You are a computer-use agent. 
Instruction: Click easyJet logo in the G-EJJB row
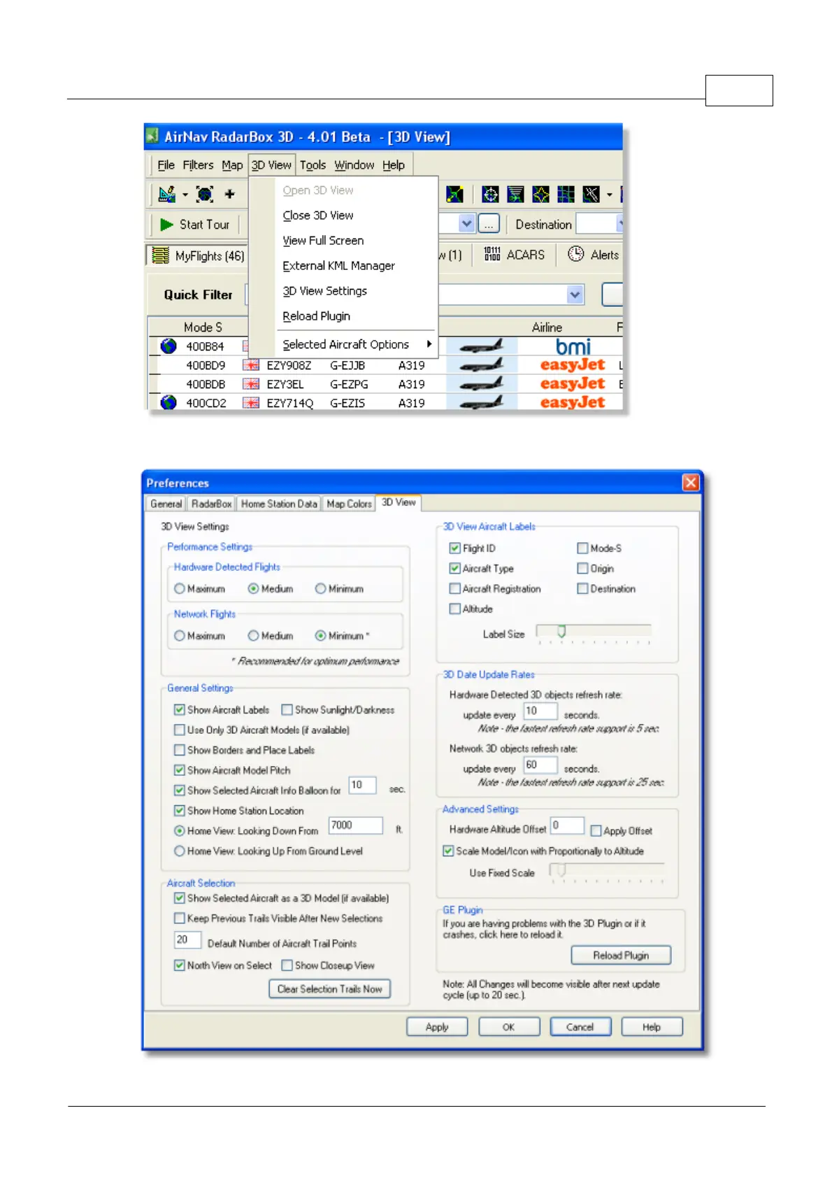[573, 365]
